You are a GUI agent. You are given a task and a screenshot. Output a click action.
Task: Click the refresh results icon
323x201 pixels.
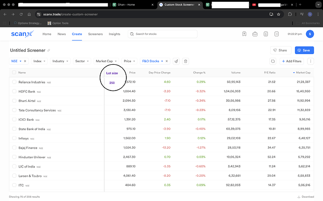pos(273,61)
